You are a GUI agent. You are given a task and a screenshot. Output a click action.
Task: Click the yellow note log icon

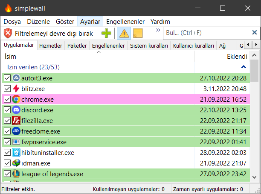click(x=138, y=33)
